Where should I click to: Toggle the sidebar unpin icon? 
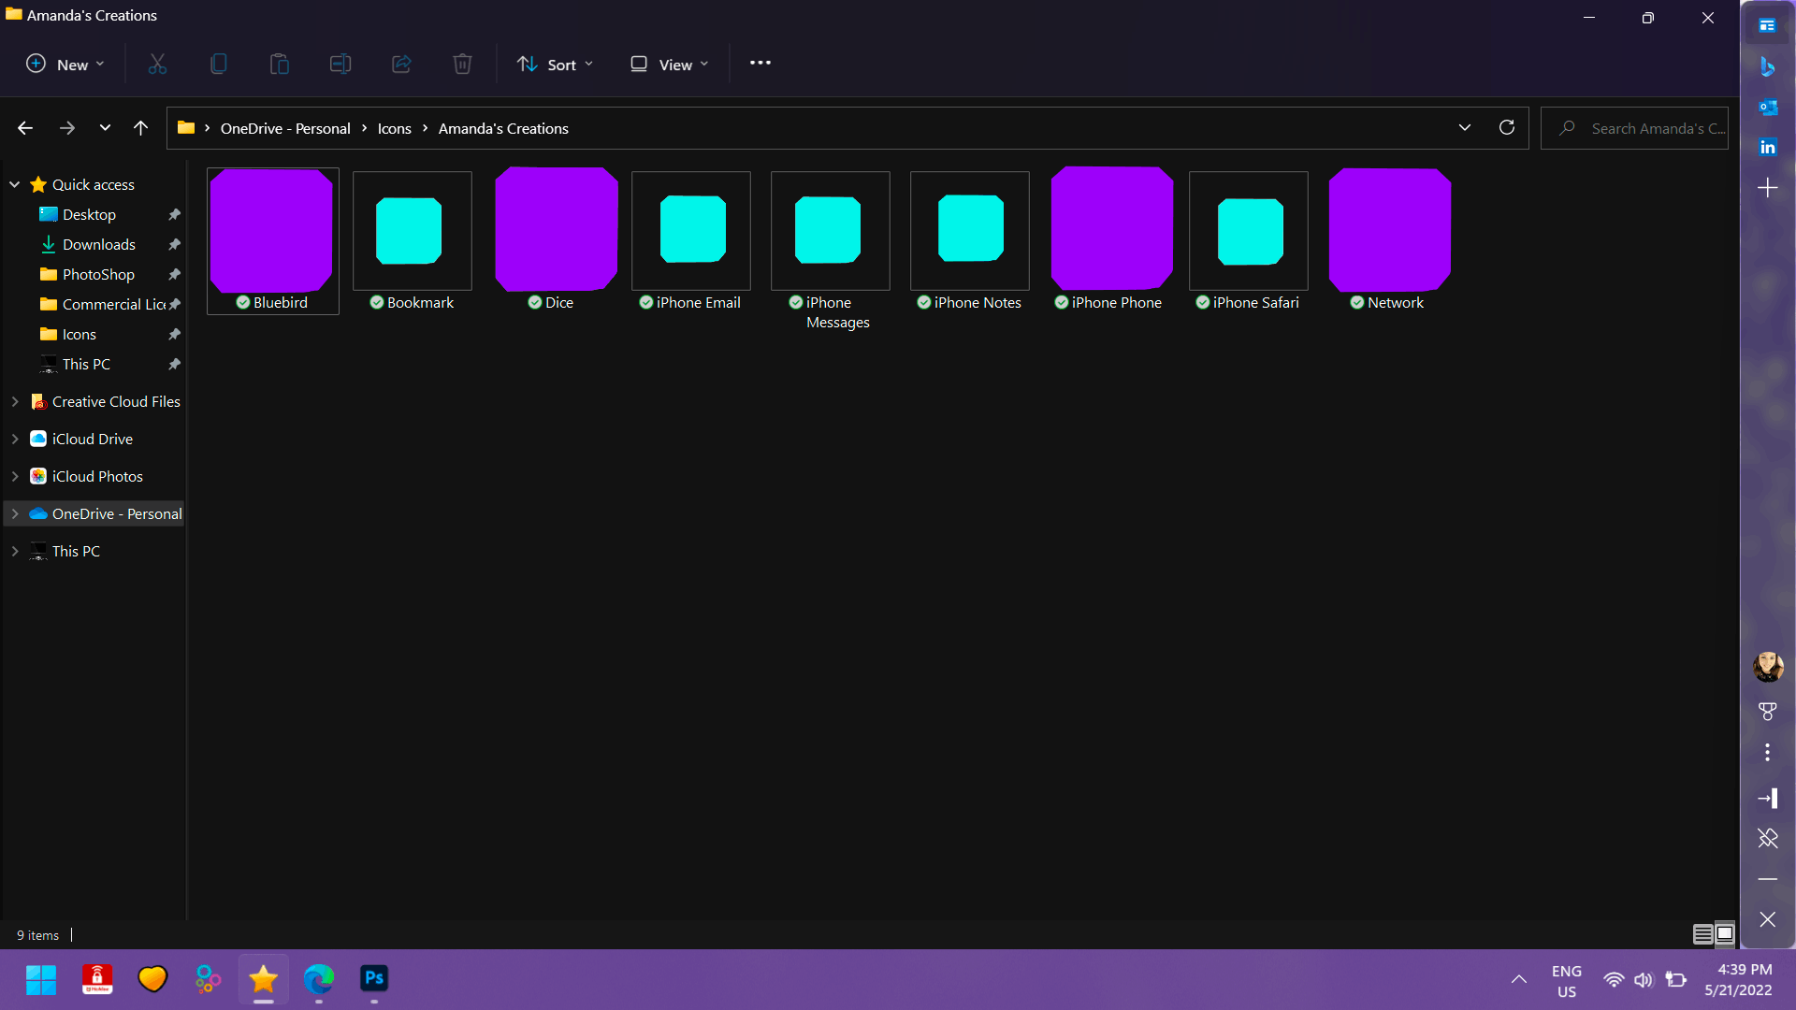[x=1767, y=838]
